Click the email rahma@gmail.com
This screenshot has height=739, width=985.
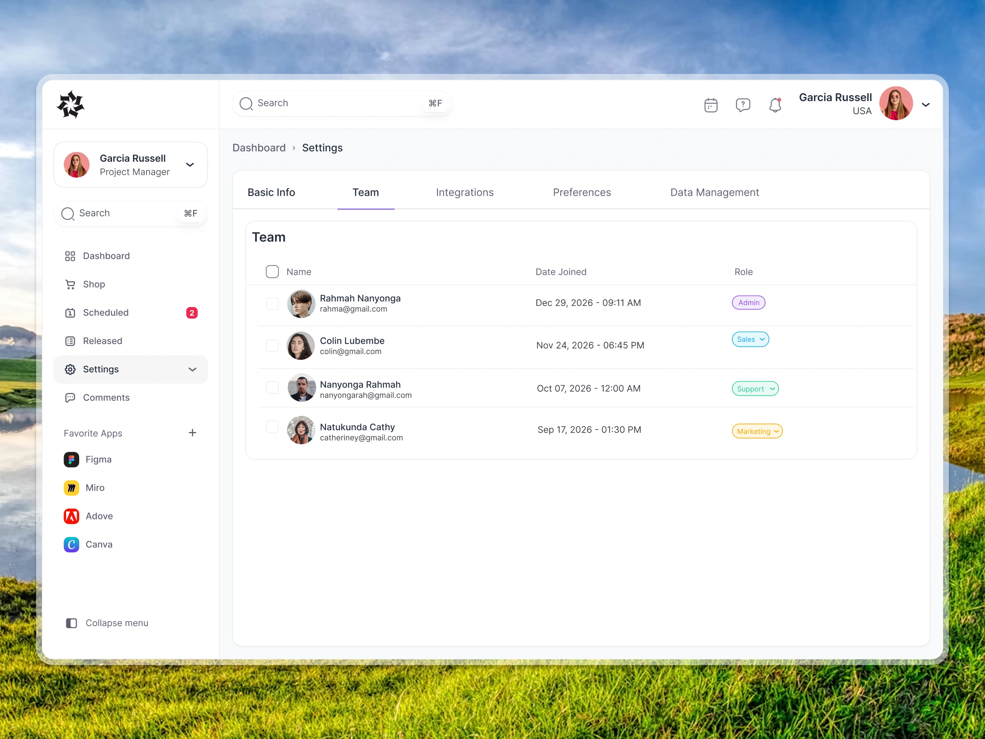(x=353, y=309)
